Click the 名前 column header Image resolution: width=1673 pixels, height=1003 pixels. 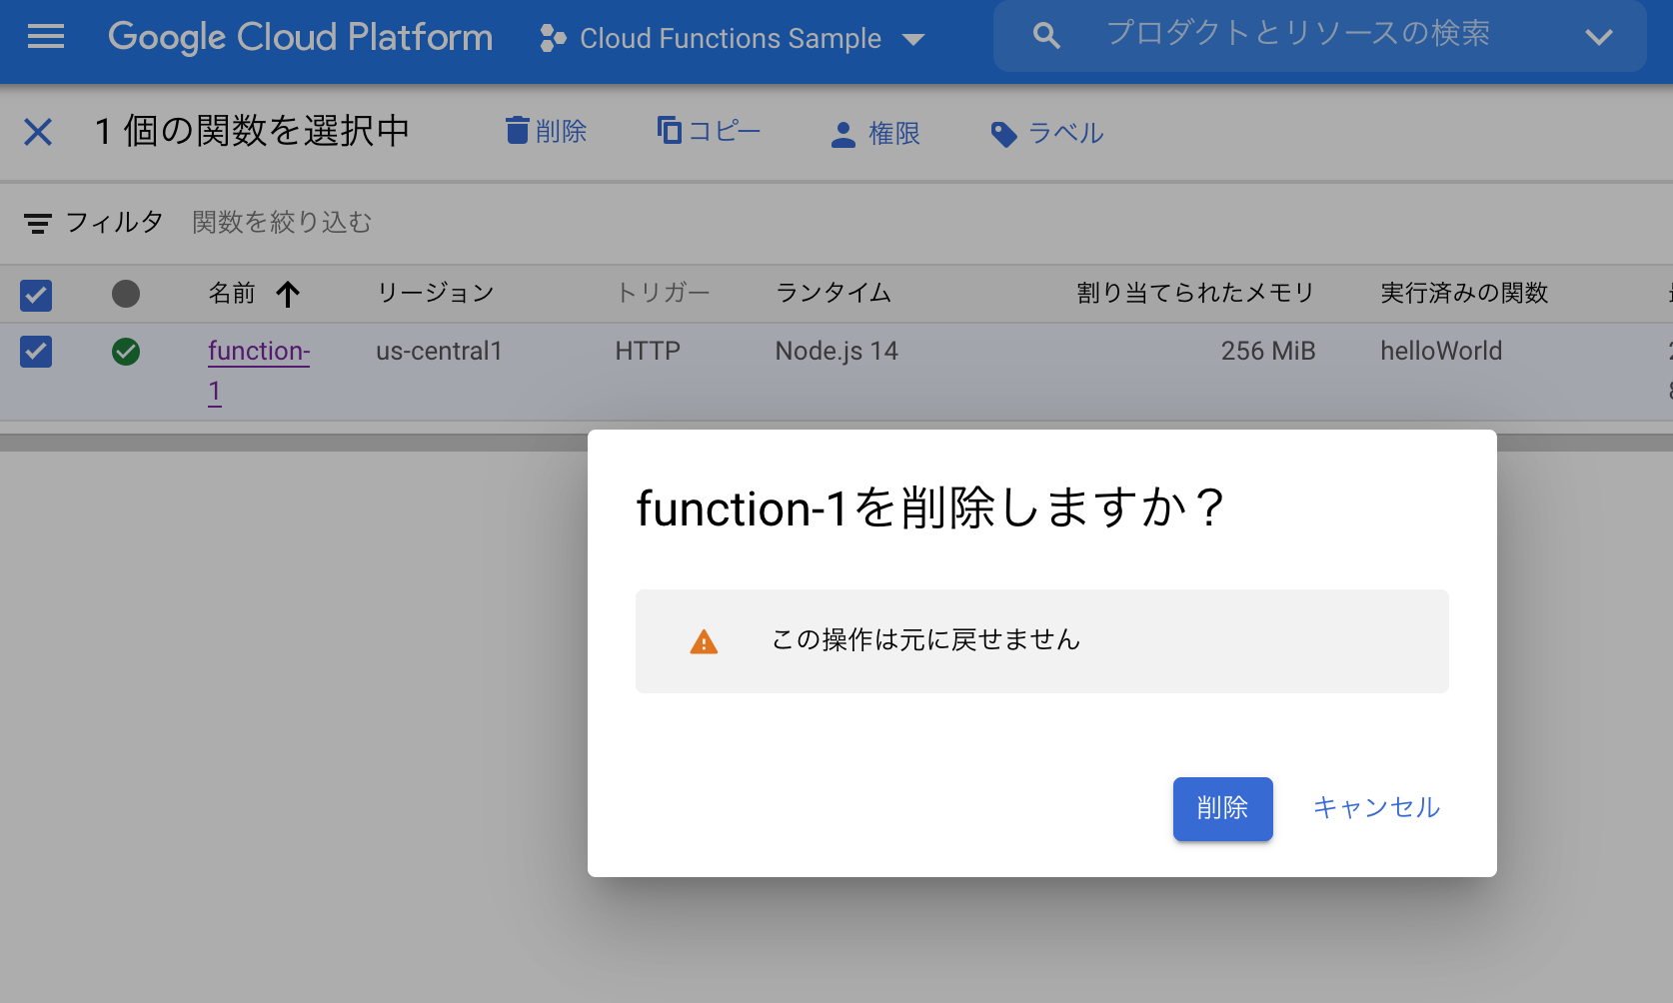[231, 293]
